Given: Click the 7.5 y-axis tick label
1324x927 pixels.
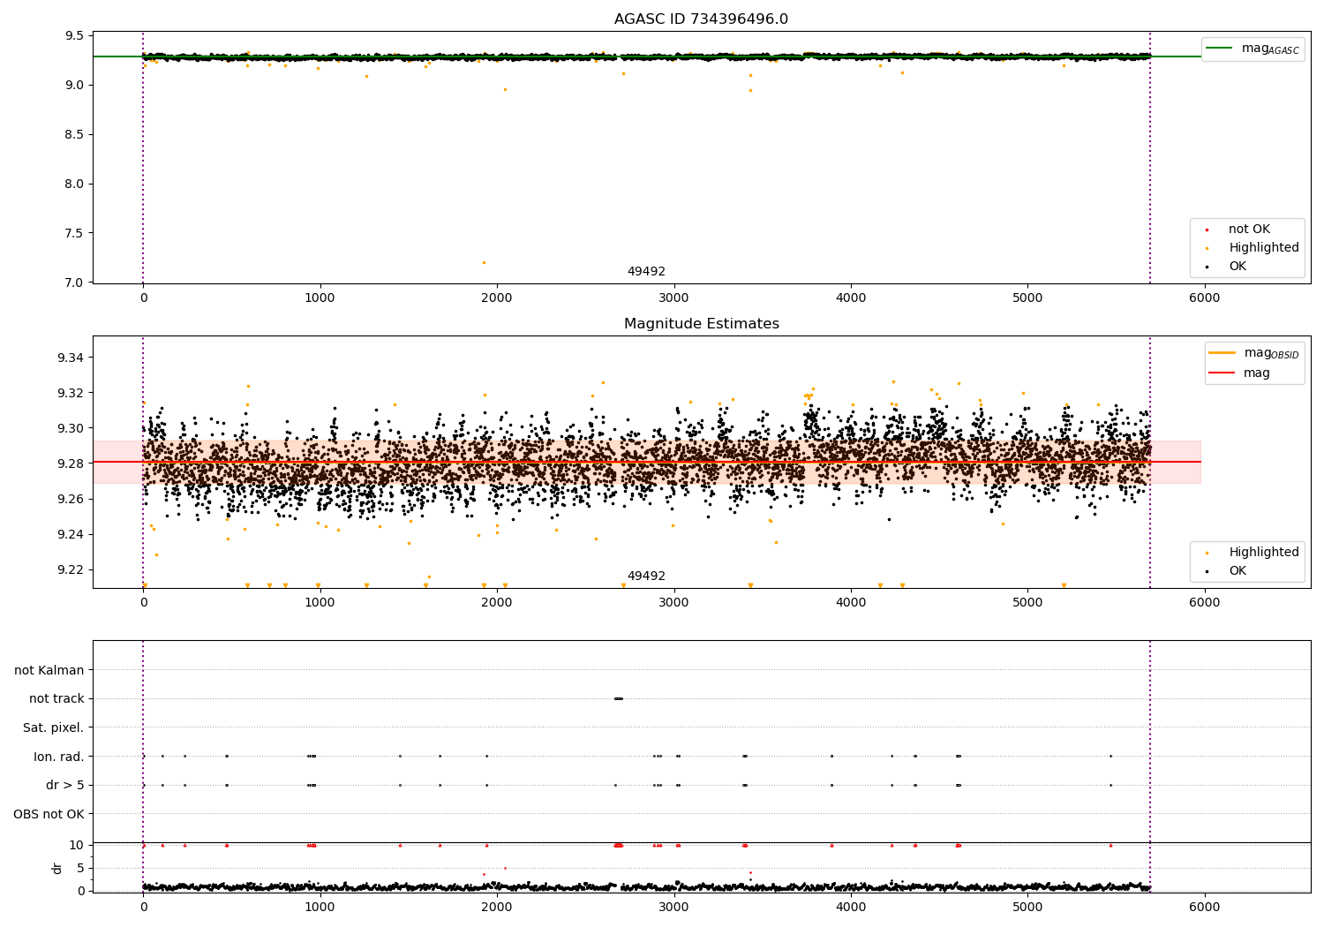Looking at the screenshot, I should click(75, 234).
